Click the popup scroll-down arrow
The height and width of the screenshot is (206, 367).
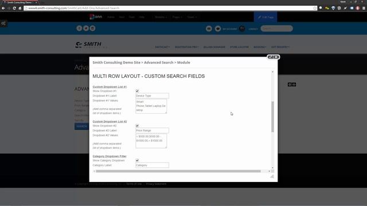click(x=273, y=168)
